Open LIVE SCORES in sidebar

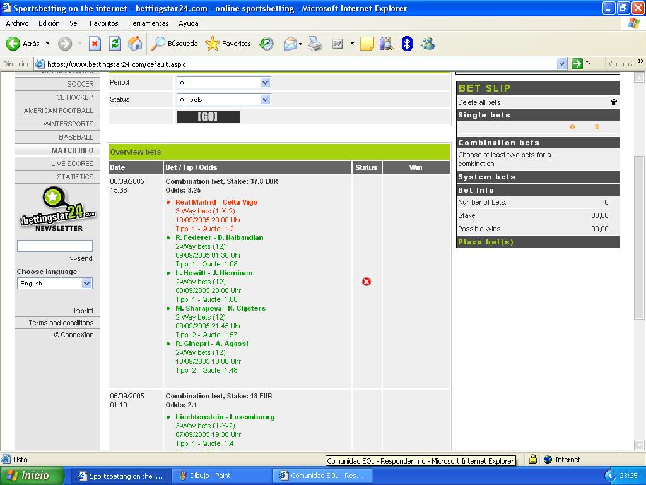tap(73, 164)
